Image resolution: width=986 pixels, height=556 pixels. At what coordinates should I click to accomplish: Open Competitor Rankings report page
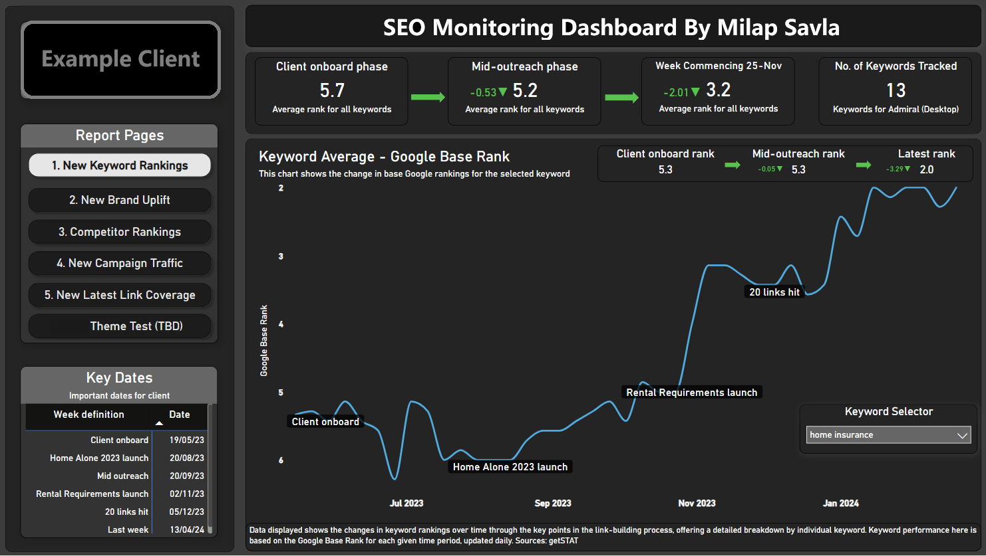[120, 232]
